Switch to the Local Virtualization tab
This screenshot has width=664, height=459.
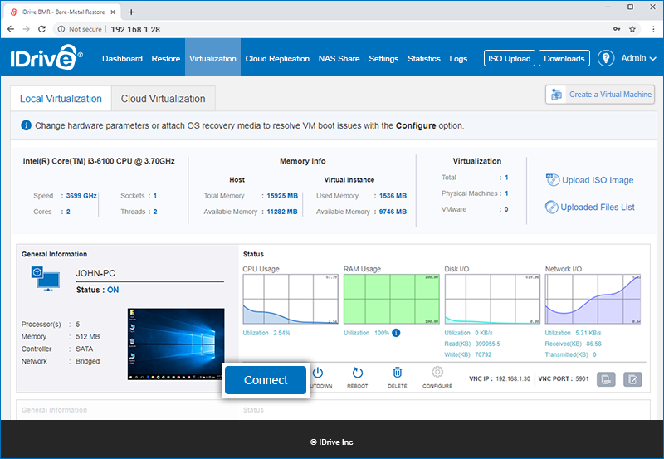pos(61,98)
